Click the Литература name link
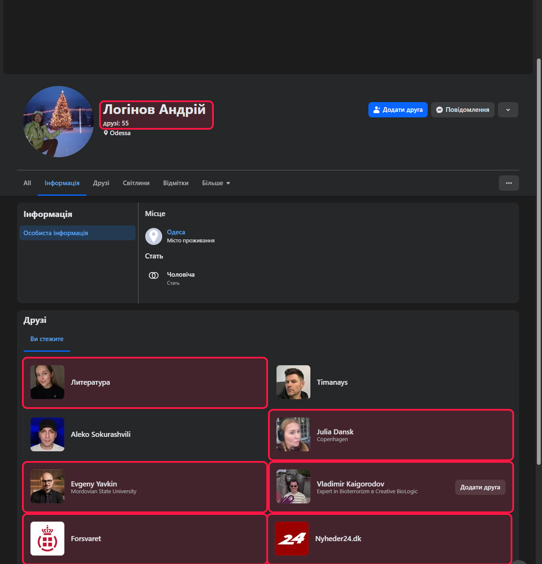542x564 pixels. [90, 382]
